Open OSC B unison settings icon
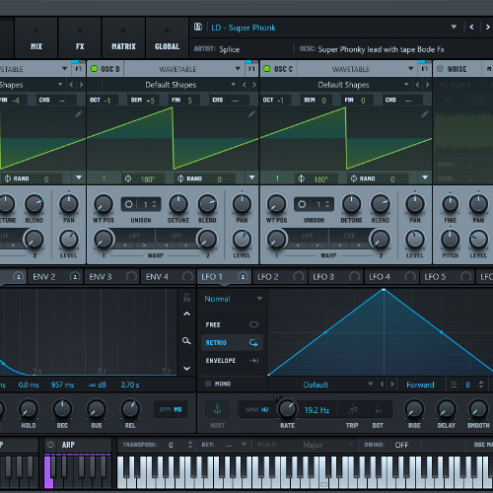Viewport: 493px width, 493px height. coord(129,204)
